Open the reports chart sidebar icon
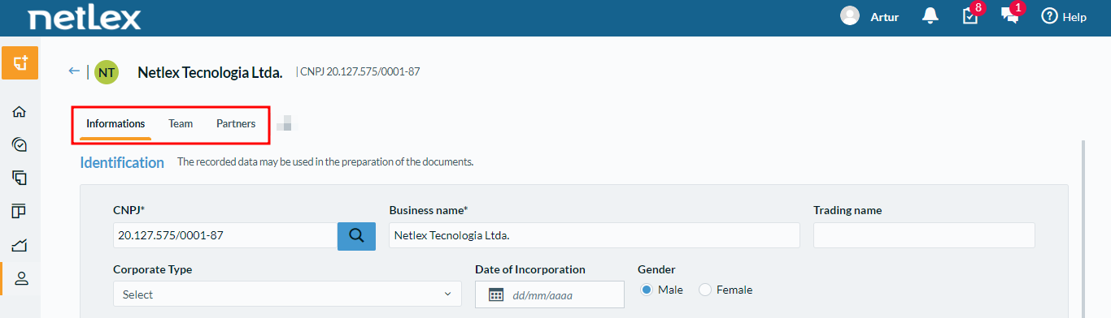The height and width of the screenshot is (318, 1111). coord(20,245)
